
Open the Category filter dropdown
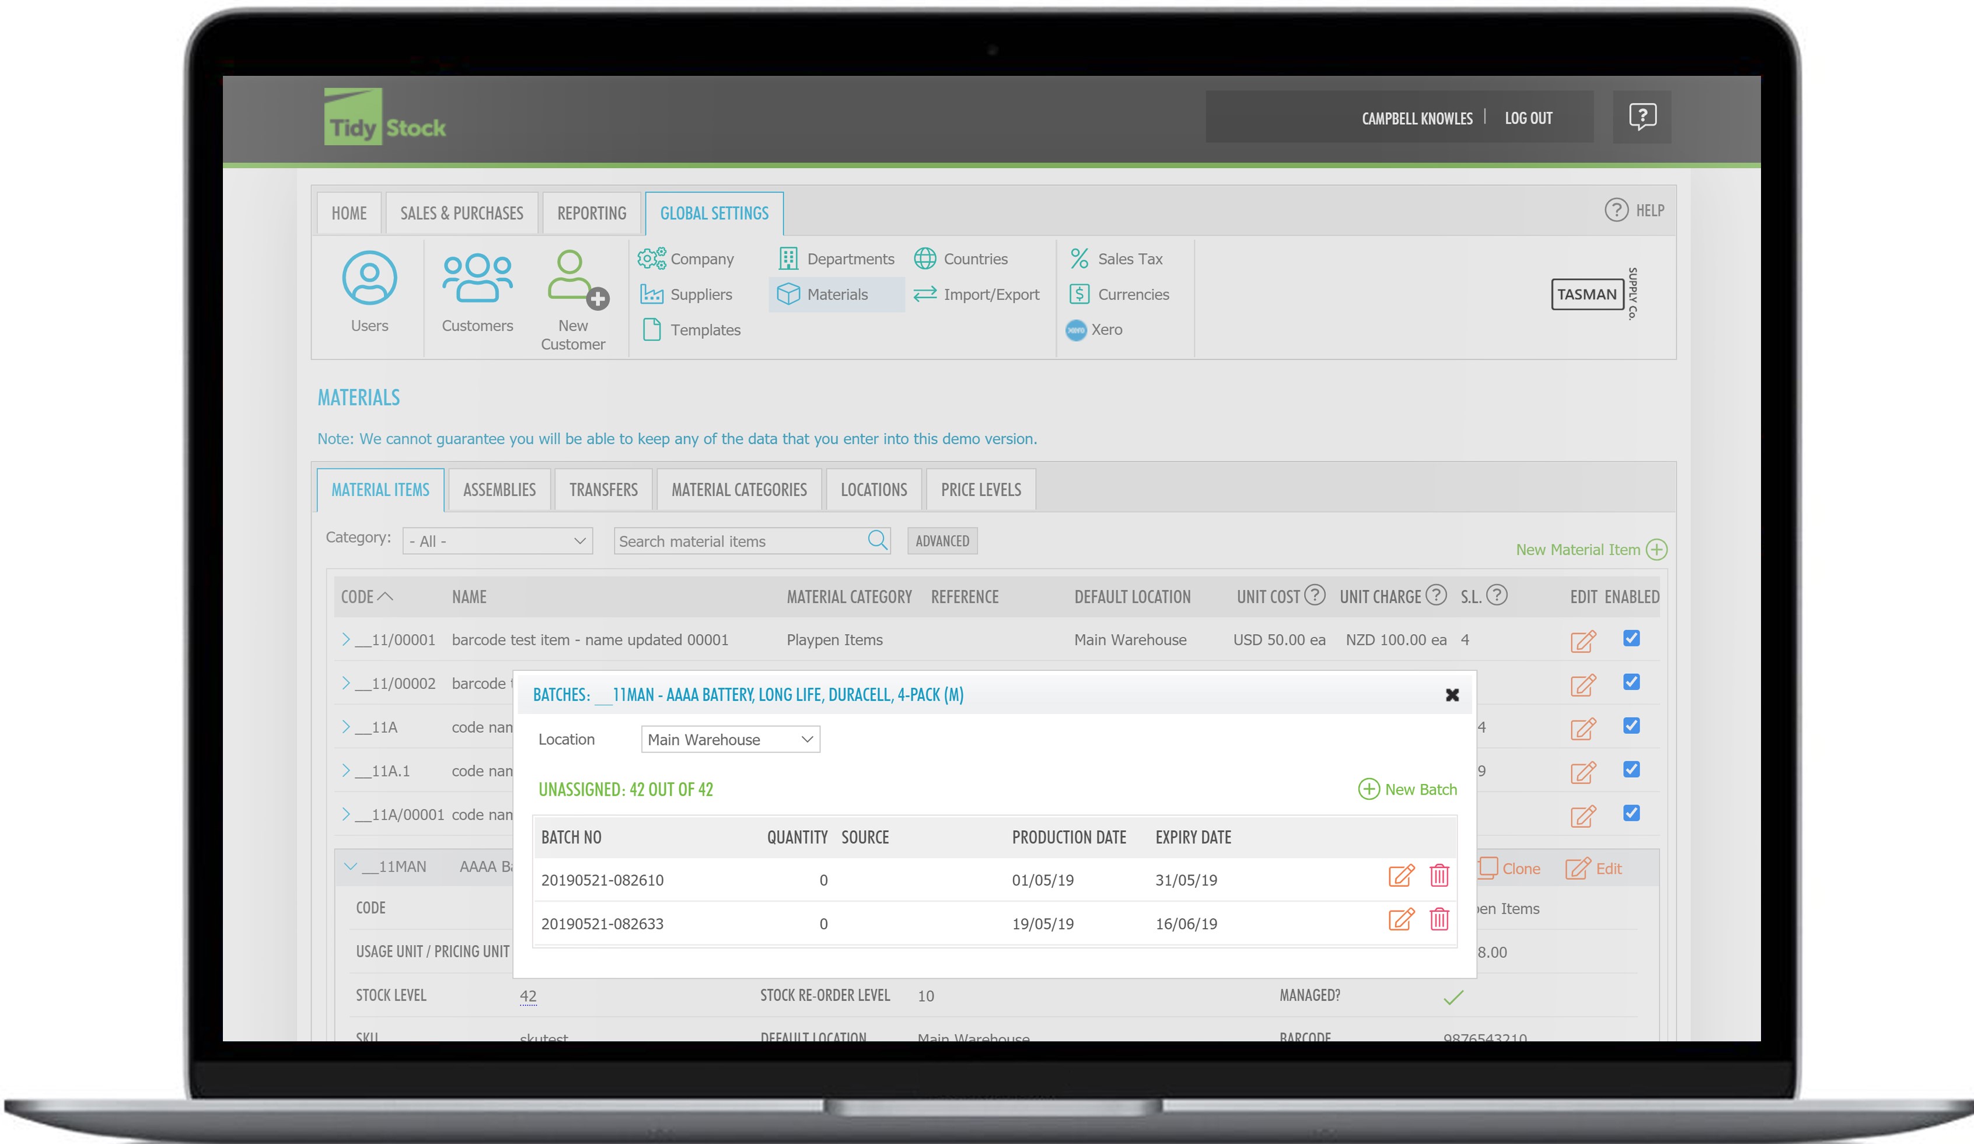497,540
